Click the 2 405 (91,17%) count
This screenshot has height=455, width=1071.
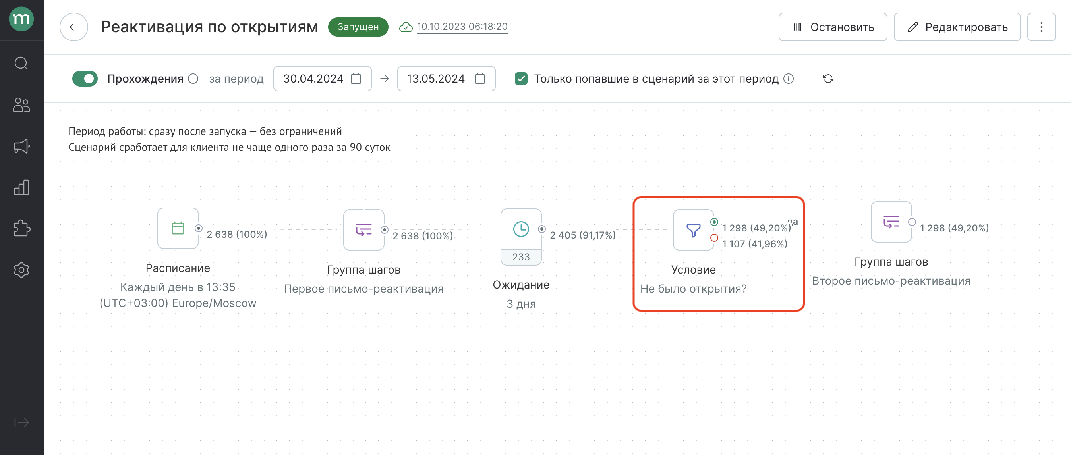[x=582, y=235]
